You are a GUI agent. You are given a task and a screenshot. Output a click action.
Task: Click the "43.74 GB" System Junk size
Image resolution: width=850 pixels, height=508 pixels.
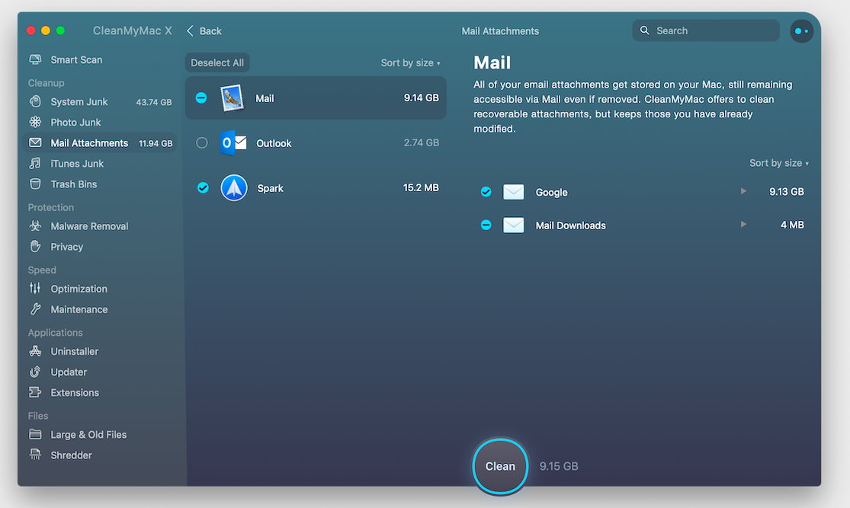[154, 102]
